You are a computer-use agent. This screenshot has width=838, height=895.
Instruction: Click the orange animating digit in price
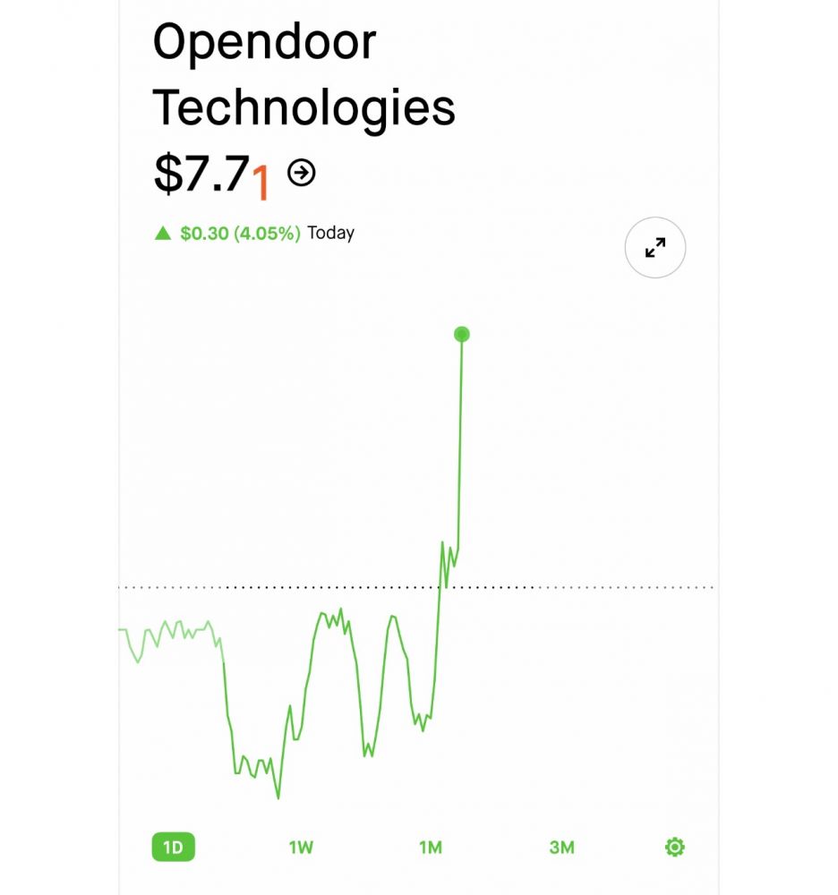[261, 181]
